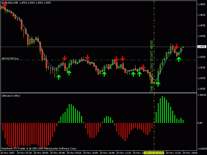207x155 pixels.
Task: Click the 1.4750 price axis label
Action: tap(202, 57)
